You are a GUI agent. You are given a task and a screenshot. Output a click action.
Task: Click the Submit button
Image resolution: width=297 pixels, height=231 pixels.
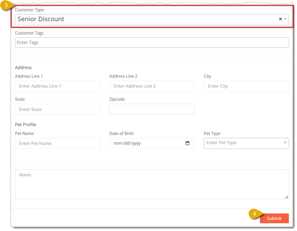click(x=274, y=218)
